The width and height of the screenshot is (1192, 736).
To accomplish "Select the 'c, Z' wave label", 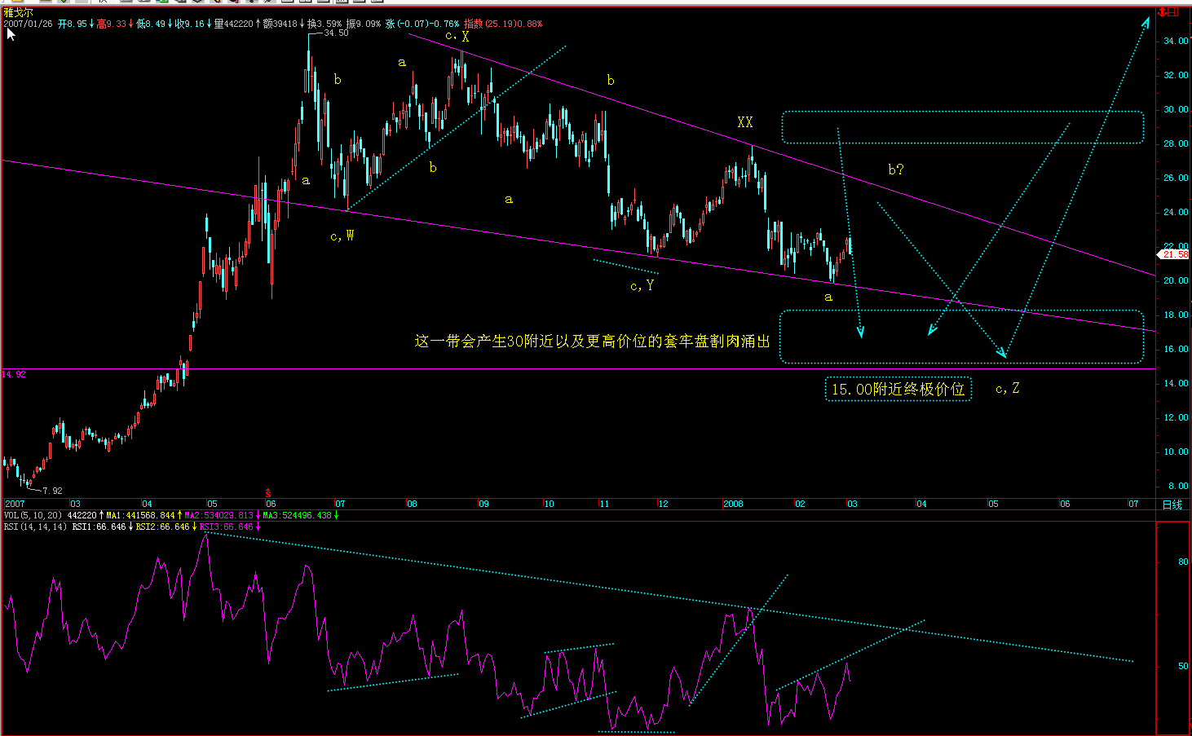I will [x=1008, y=389].
